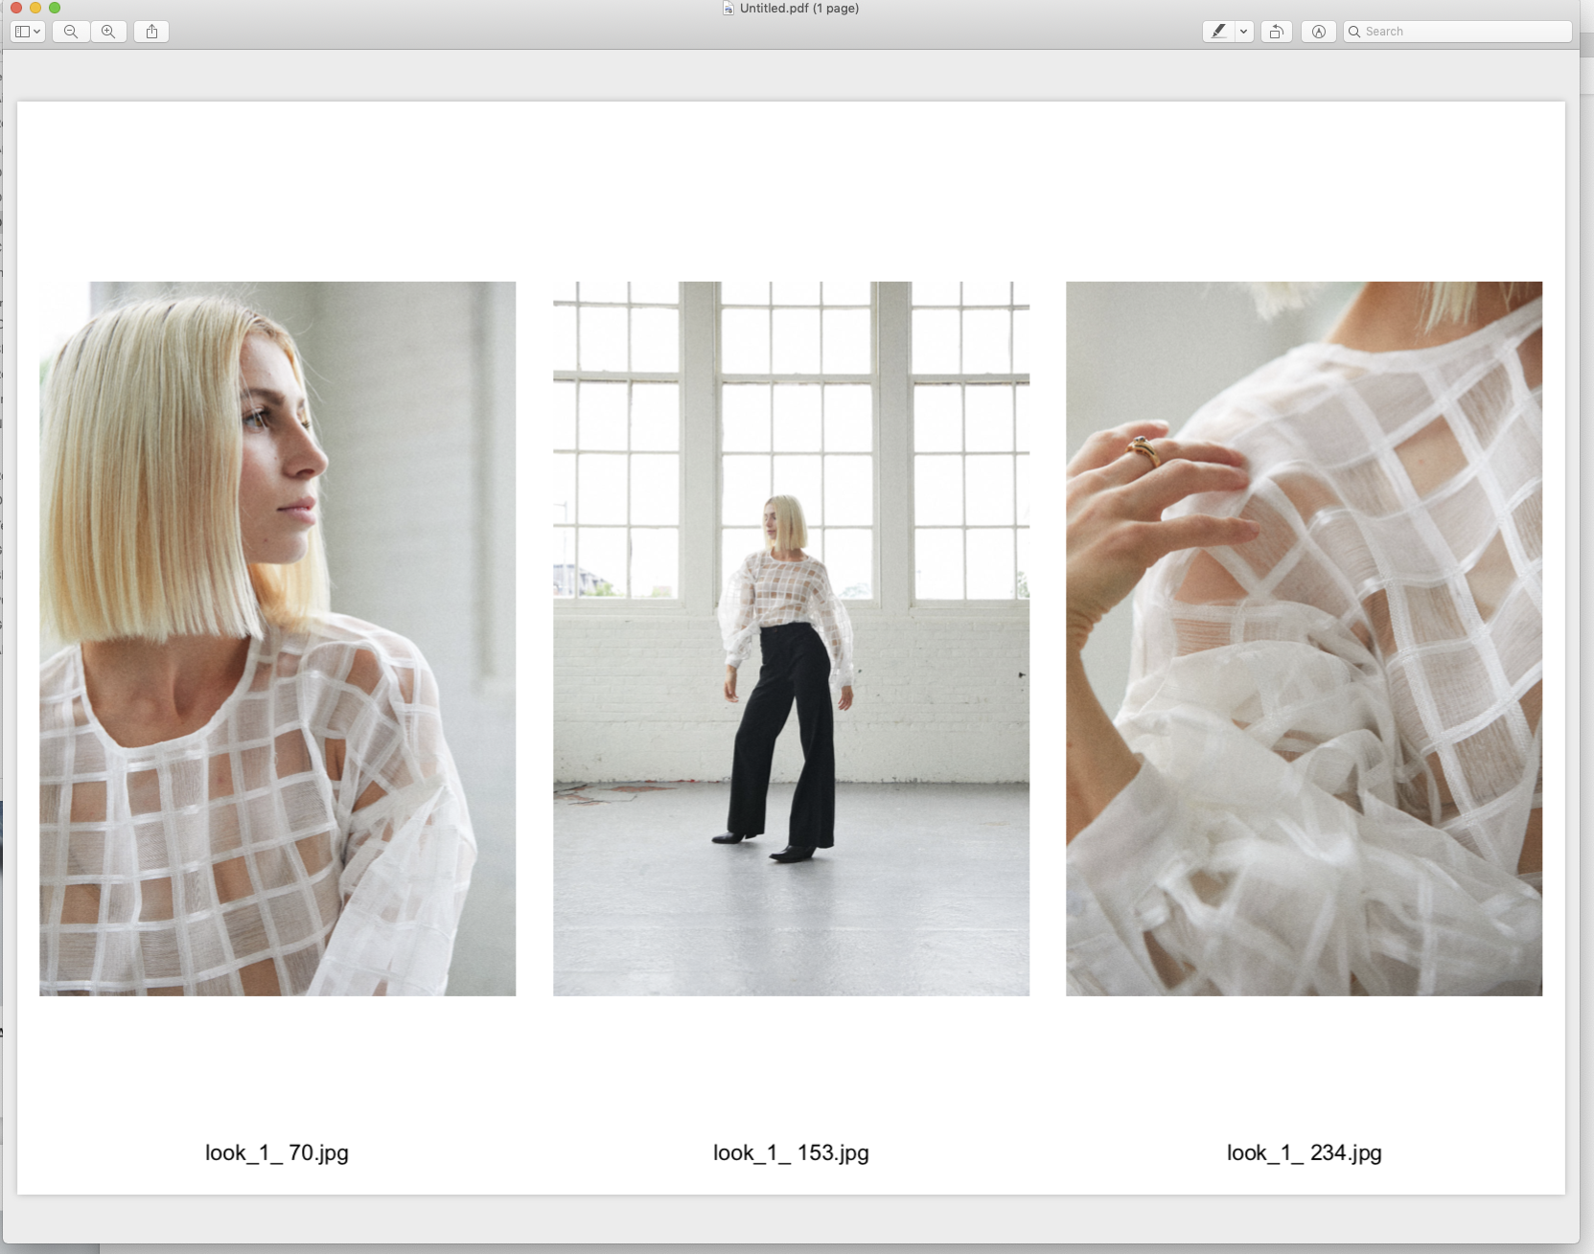Image resolution: width=1594 pixels, height=1254 pixels.
Task: Click the zoom out magnifier button
Action: pyautogui.click(x=71, y=32)
